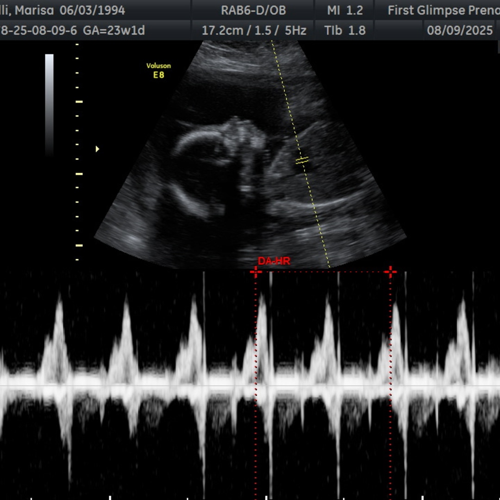500x500 pixels.
Task: Click the Voluson E8 logo
Action: (x=158, y=70)
